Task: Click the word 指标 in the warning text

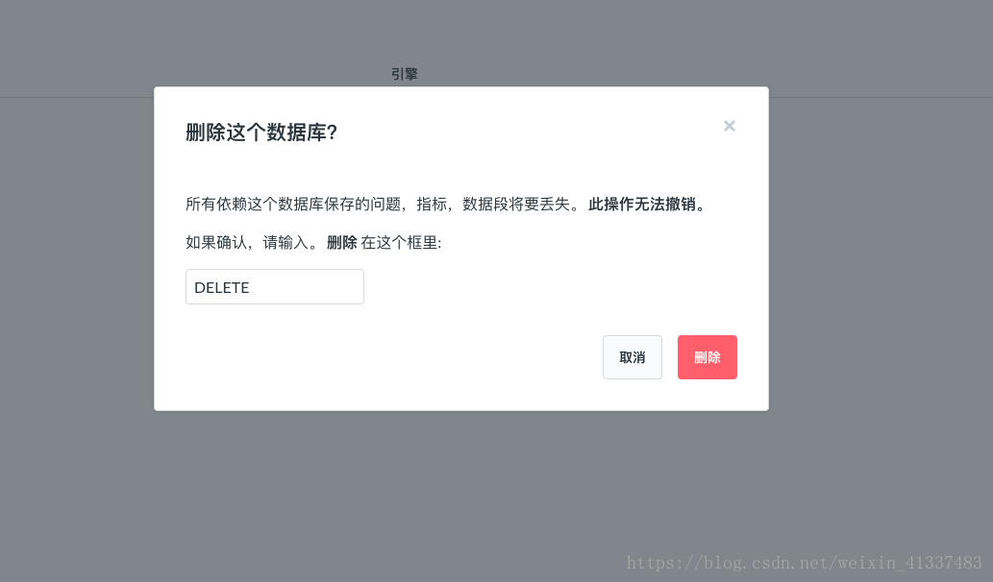Action: [x=432, y=205]
